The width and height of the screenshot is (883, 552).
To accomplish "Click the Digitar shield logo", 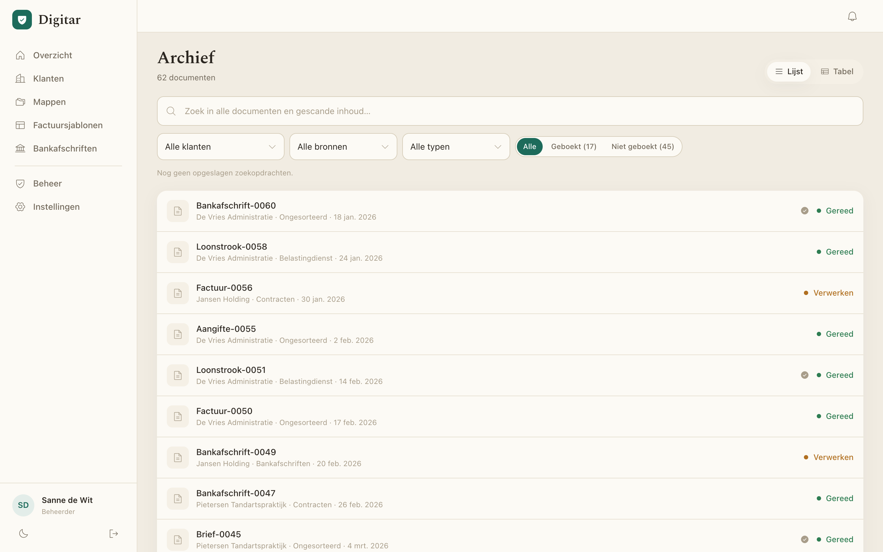I will 22,19.
